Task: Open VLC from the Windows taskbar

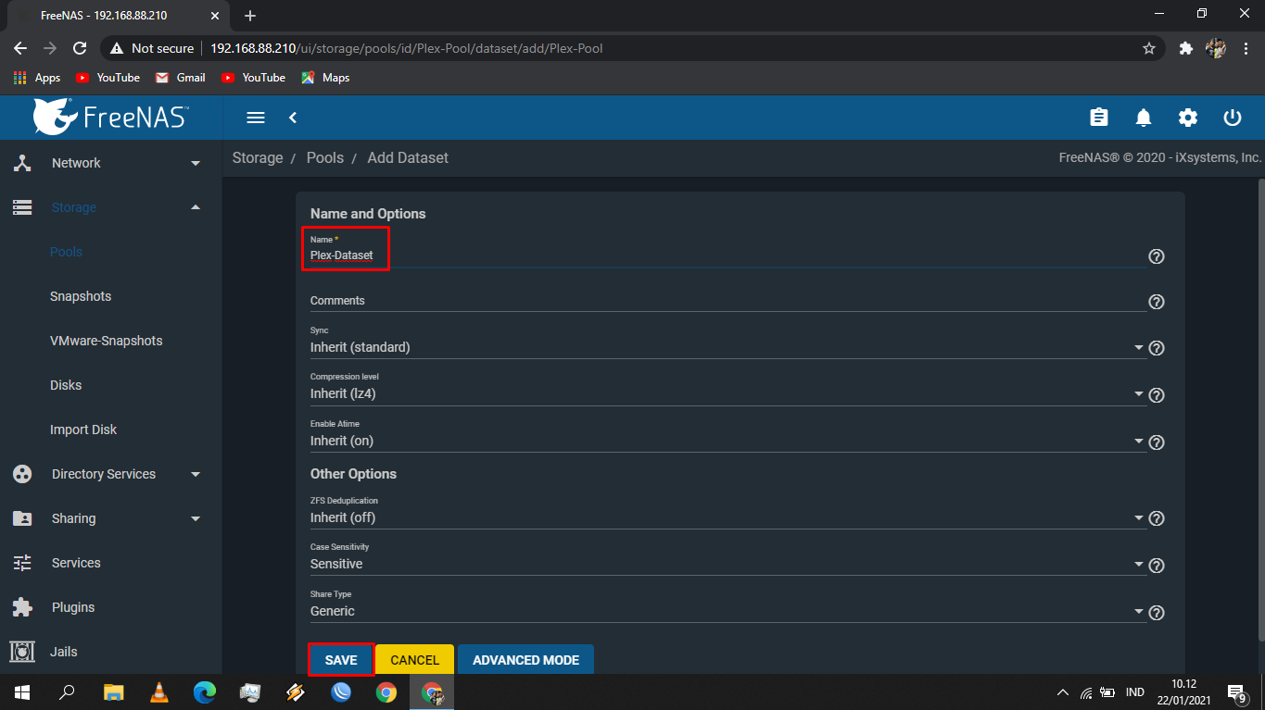Action: tap(159, 691)
